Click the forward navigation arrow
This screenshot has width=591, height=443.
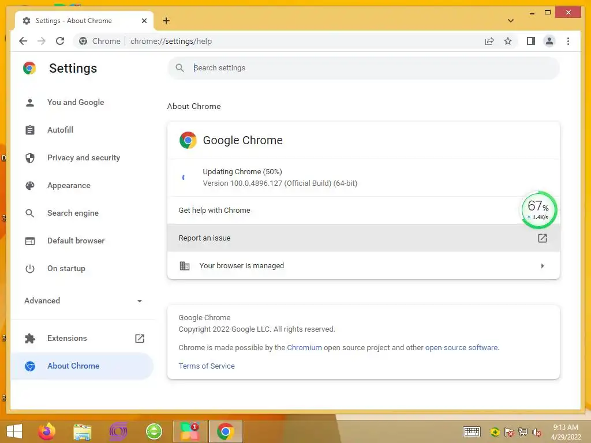pos(42,41)
